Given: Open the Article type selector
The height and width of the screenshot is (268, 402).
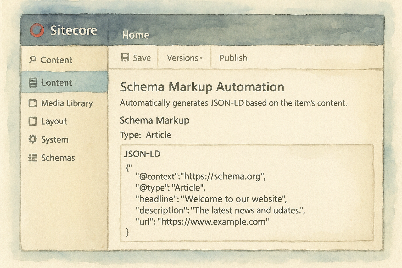Looking at the screenshot, I should 158,135.
